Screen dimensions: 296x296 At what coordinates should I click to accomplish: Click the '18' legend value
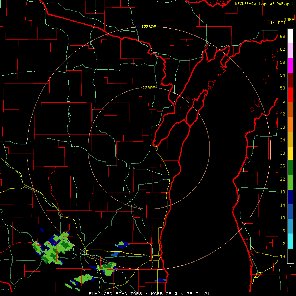(x=283, y=192)
